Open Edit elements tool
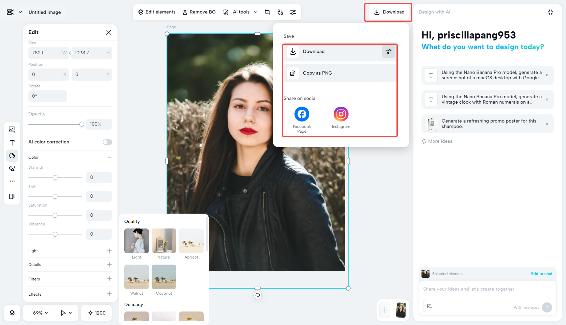566x325 pixels. [x=157, y=12]
